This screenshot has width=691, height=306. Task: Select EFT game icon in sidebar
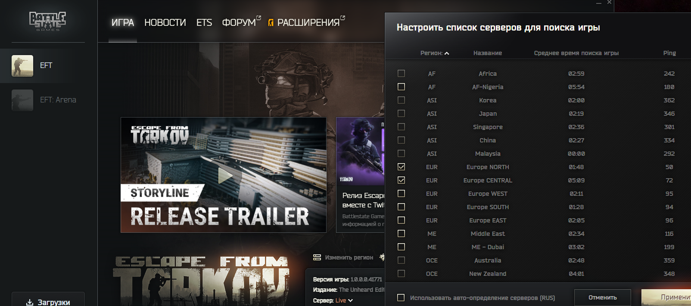pyautogui.click(x=22, y=65)
